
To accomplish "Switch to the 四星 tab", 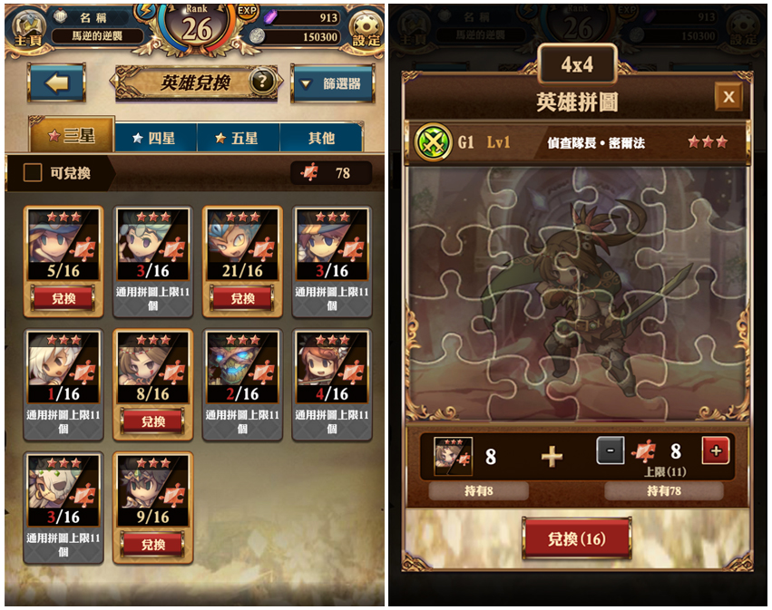I will [156, 139].
